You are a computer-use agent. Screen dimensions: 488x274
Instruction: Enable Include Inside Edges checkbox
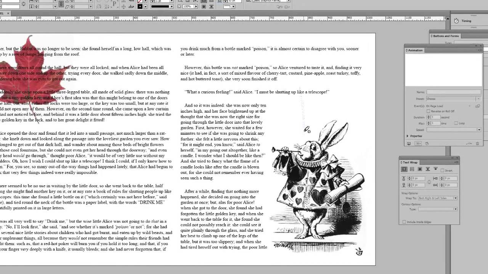click(x=404, y=222)
